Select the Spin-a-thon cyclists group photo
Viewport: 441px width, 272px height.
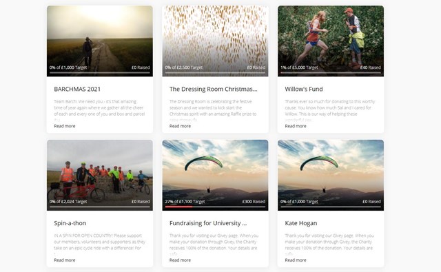pyautogui.click(x=100, y=175)
